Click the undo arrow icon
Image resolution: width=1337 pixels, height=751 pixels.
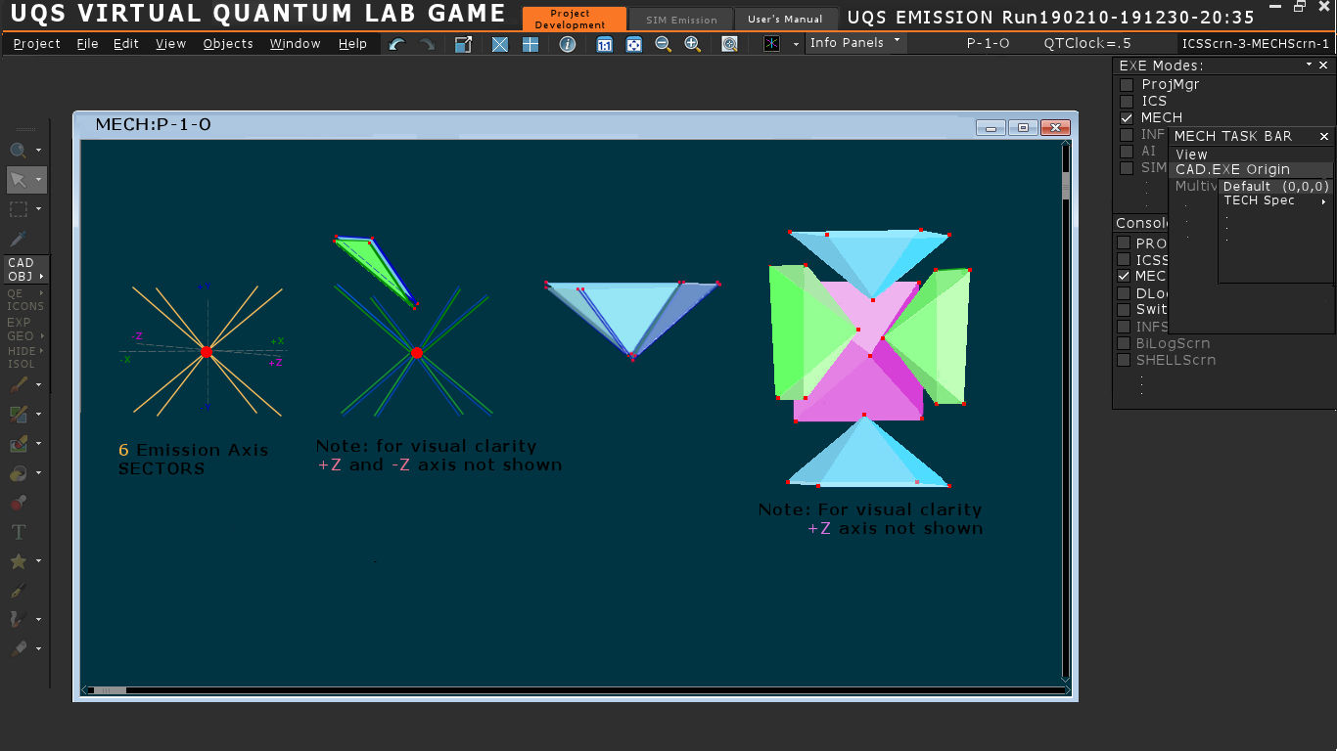coord(396,44)
